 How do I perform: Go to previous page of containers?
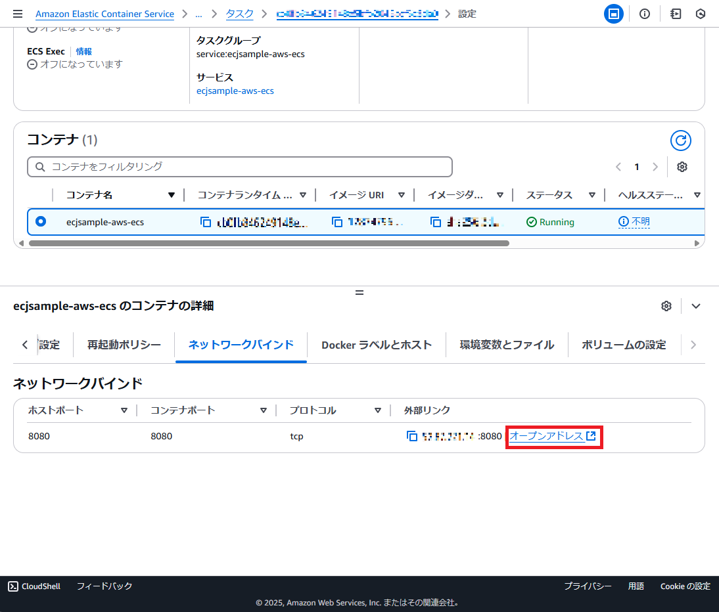pyautogui.click(x=618, y=167)
